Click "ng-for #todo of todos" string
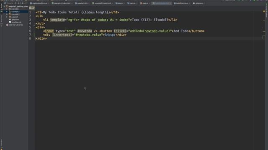Viewport: 268px width, 150px height. [87, 20]
